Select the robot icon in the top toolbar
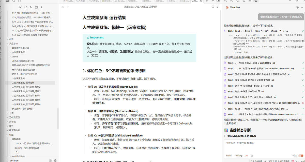 pyautogui.click(x=256, y=1)
